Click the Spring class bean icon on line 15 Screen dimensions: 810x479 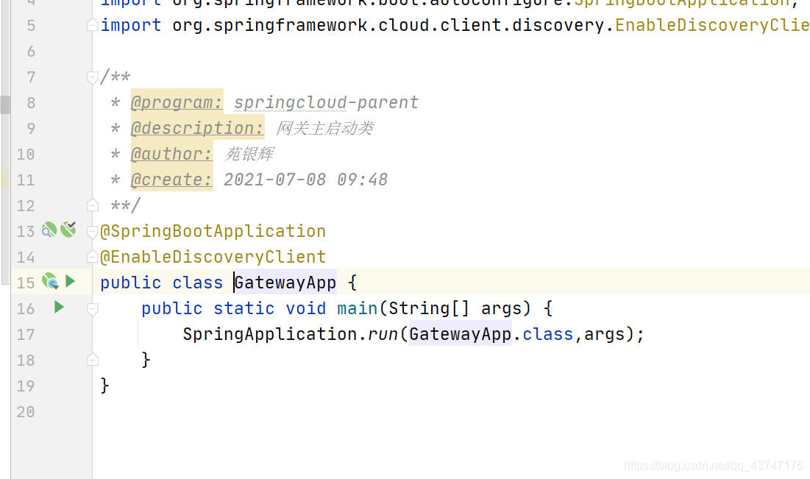pos(49,281)
